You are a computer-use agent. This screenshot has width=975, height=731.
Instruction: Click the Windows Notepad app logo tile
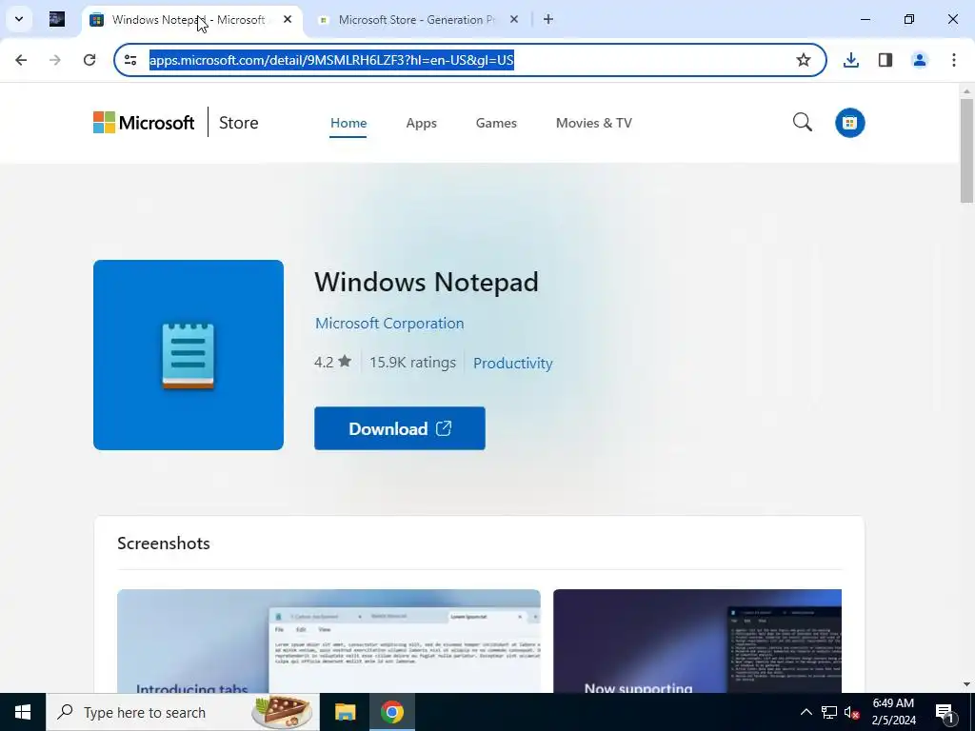[189, 355]
